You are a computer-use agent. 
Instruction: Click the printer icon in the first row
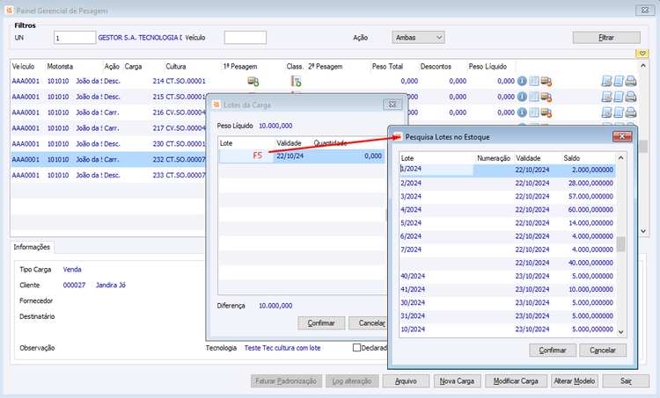point(631,81)
